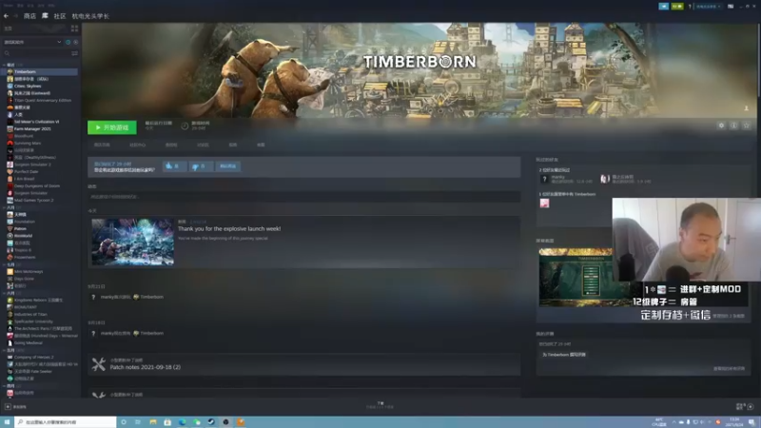The height and width of the screenshot is (428, 761).
Task: Open the downloads status at bottom center
Action: (x=380, y=405)
